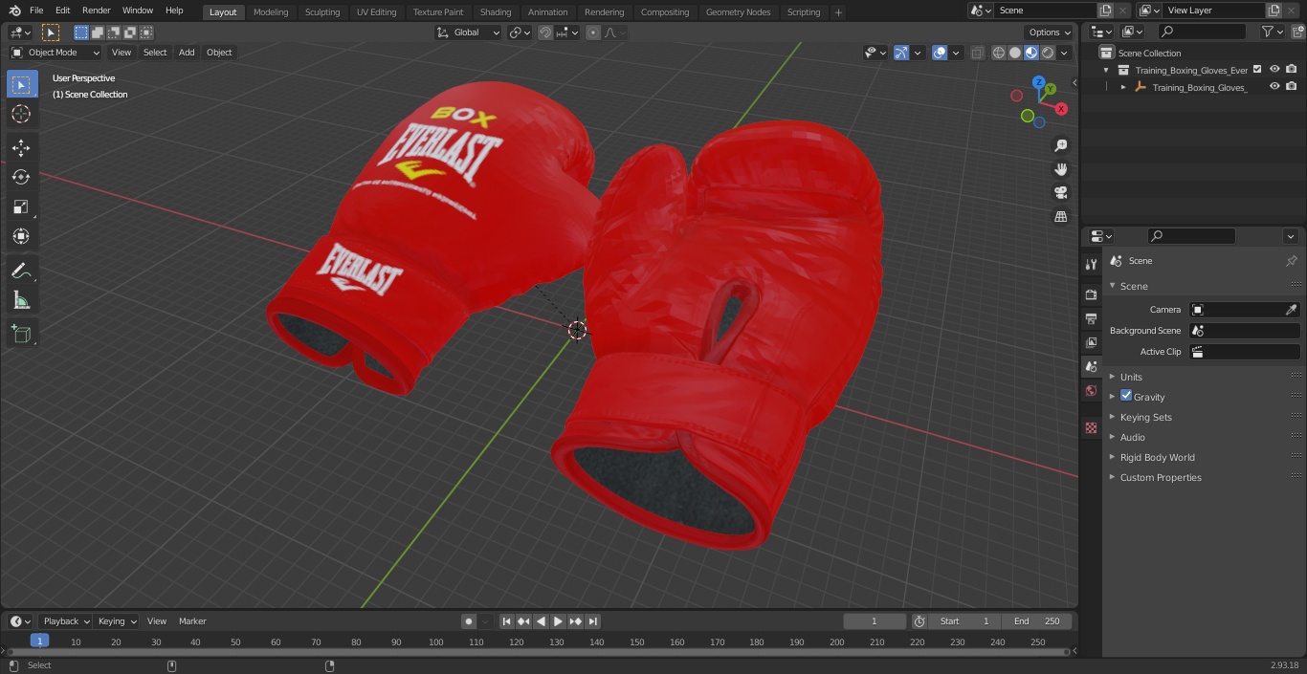Select the Scale tool
The width and height of the screenshot is (1307, 674).
(x=21, y=207)
